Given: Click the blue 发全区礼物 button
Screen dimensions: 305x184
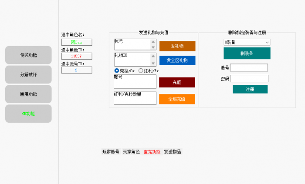Looking at the screenshot, I should [177, 60].
